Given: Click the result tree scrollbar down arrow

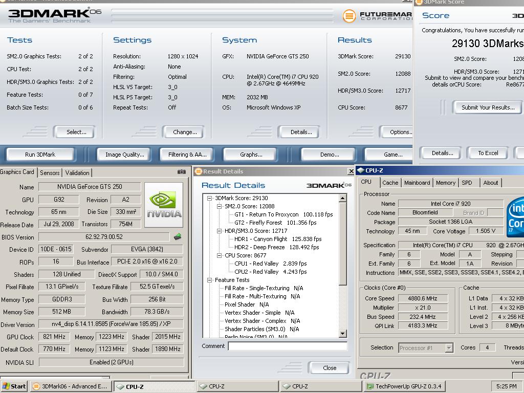Looking at the screenshot, I should pos(342,334).
